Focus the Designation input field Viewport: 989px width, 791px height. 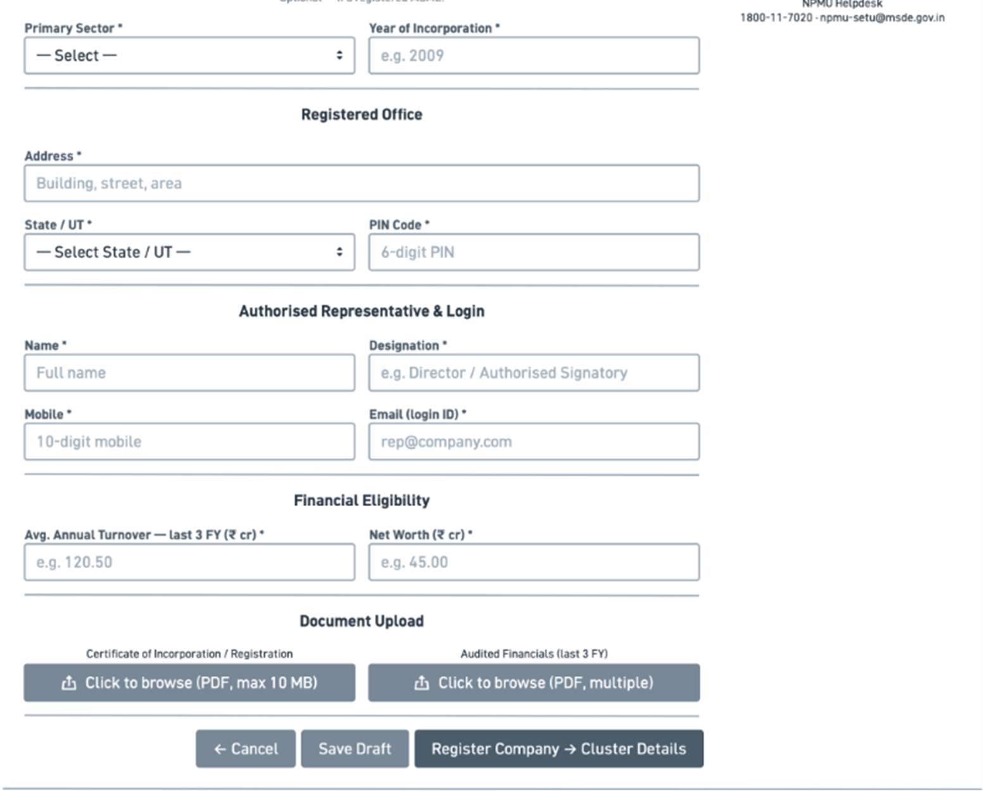(x=534, y=373)
